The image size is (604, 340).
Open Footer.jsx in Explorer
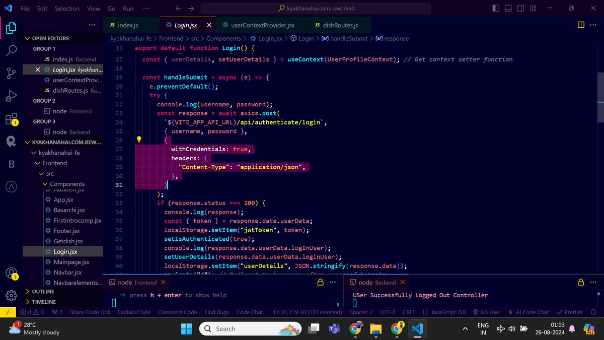66,231
